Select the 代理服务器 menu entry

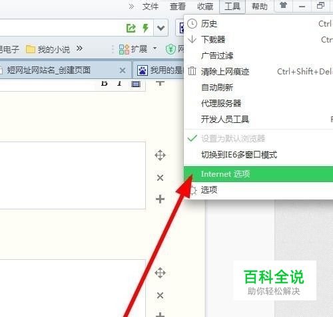point(258,104)
